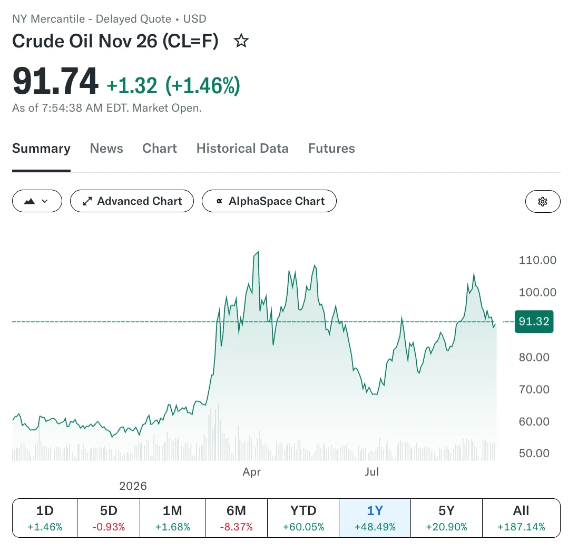Open the News tab
568x552 pixels.
[106, 149]
